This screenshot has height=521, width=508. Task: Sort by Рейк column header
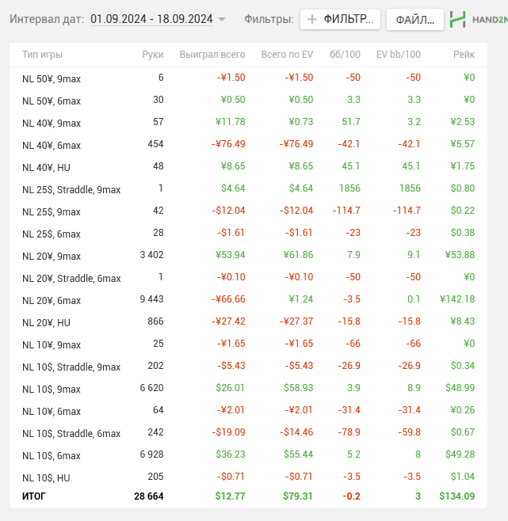(464, 54)
